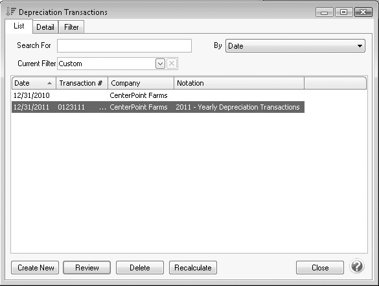379x286 pixels.
Task: Maximize the Depreciation Transactions window
Action: tap(343, 12)
